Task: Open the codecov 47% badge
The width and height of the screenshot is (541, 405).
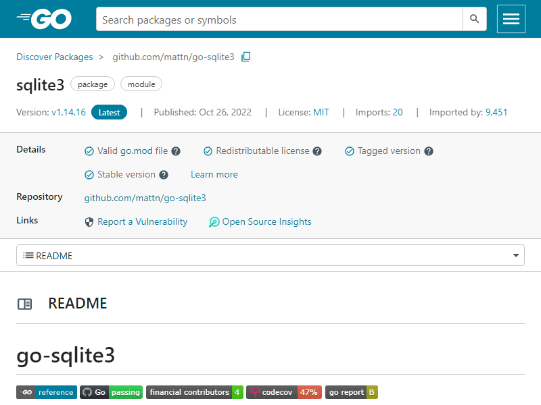Action: click(x=284, y=392)
